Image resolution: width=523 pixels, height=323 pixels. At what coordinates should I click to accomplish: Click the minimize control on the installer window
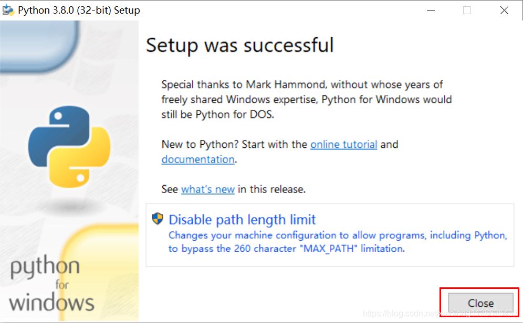pyautogui.click(x=431, y=10)
